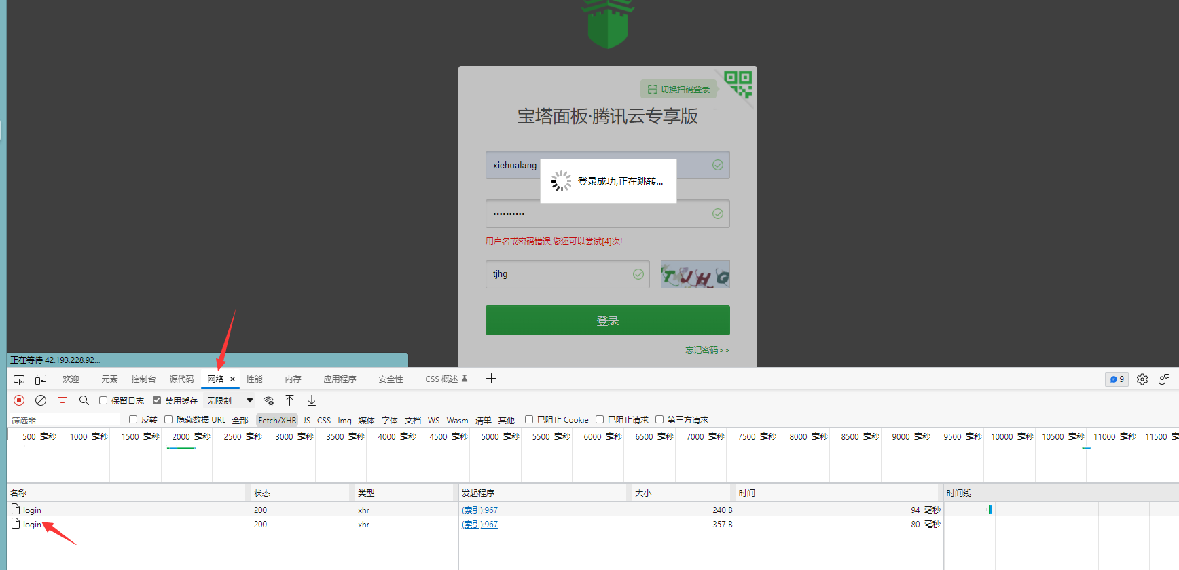Open DevTools settings gear

[x=1142, y=379]
